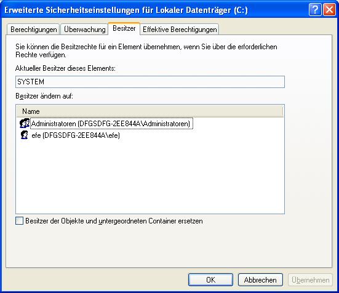
Task: Go to Effektive Berechtigungen tab
Action: pyautogui.click(x=180, y=30)
